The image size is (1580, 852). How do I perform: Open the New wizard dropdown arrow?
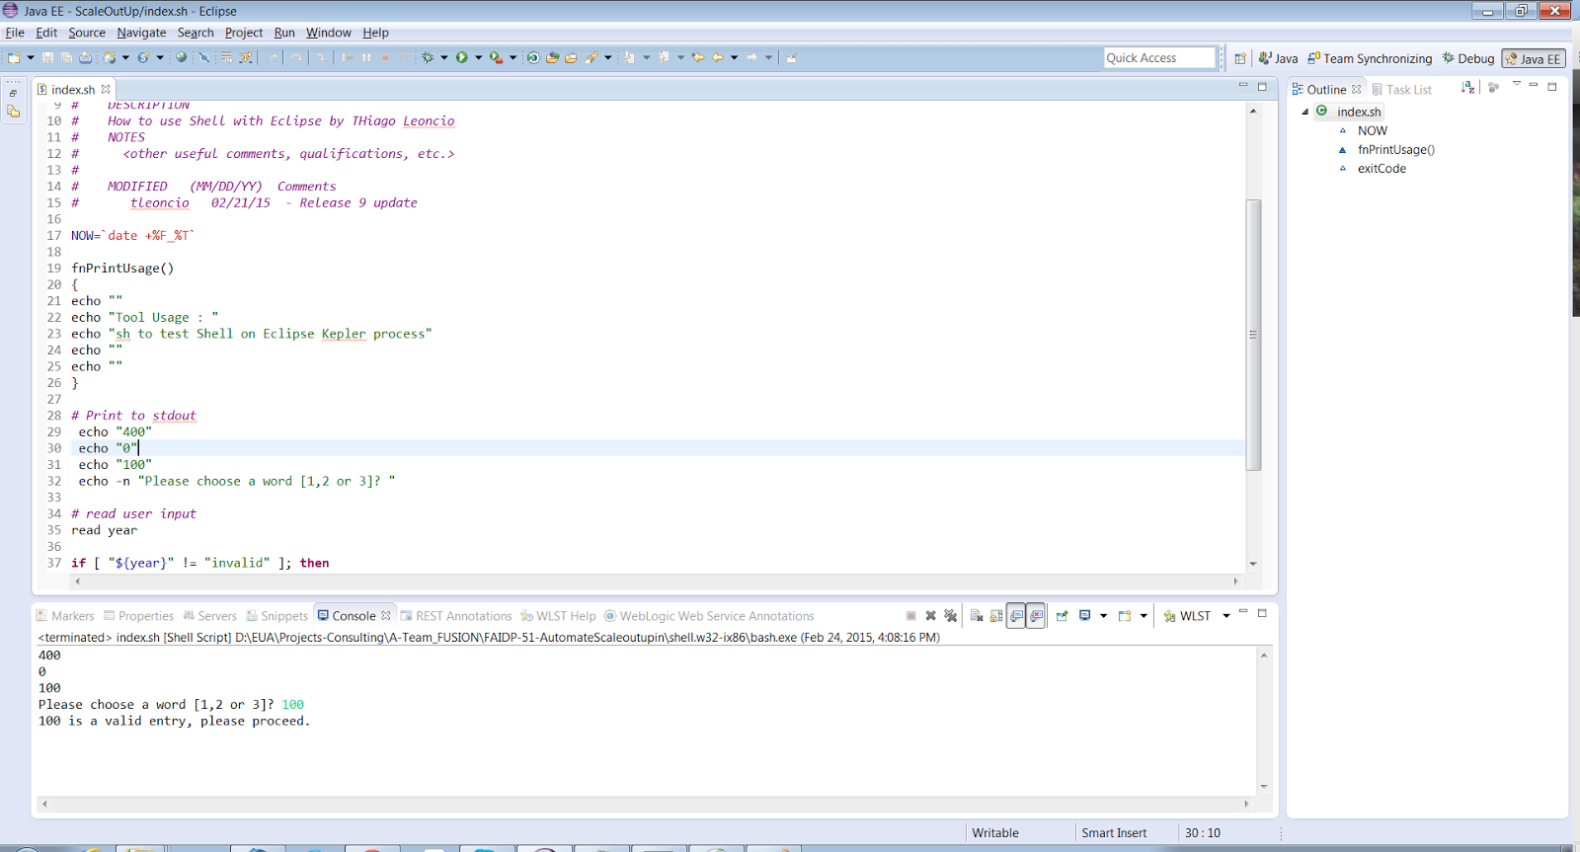tap(31, 57)
